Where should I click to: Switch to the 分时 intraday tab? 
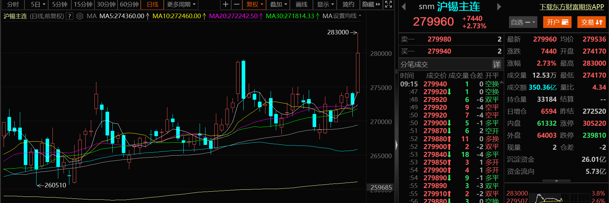pyautogui.click(x=13, y=4)
